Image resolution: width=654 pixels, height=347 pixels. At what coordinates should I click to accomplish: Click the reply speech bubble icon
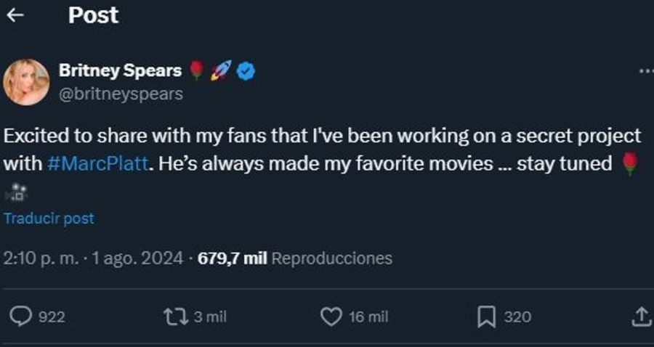point(23,317)
